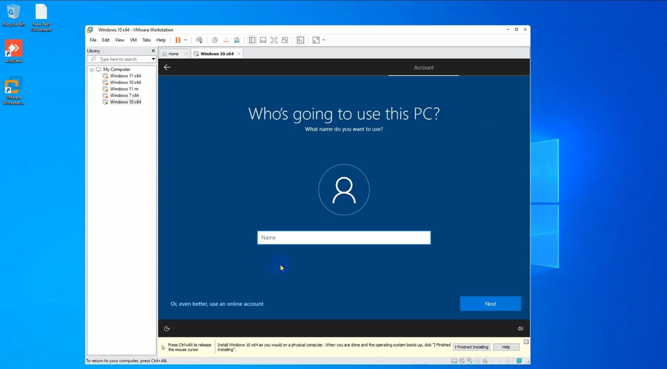
Task: Collapse the My Computer tree node
Action: (92, 70)
